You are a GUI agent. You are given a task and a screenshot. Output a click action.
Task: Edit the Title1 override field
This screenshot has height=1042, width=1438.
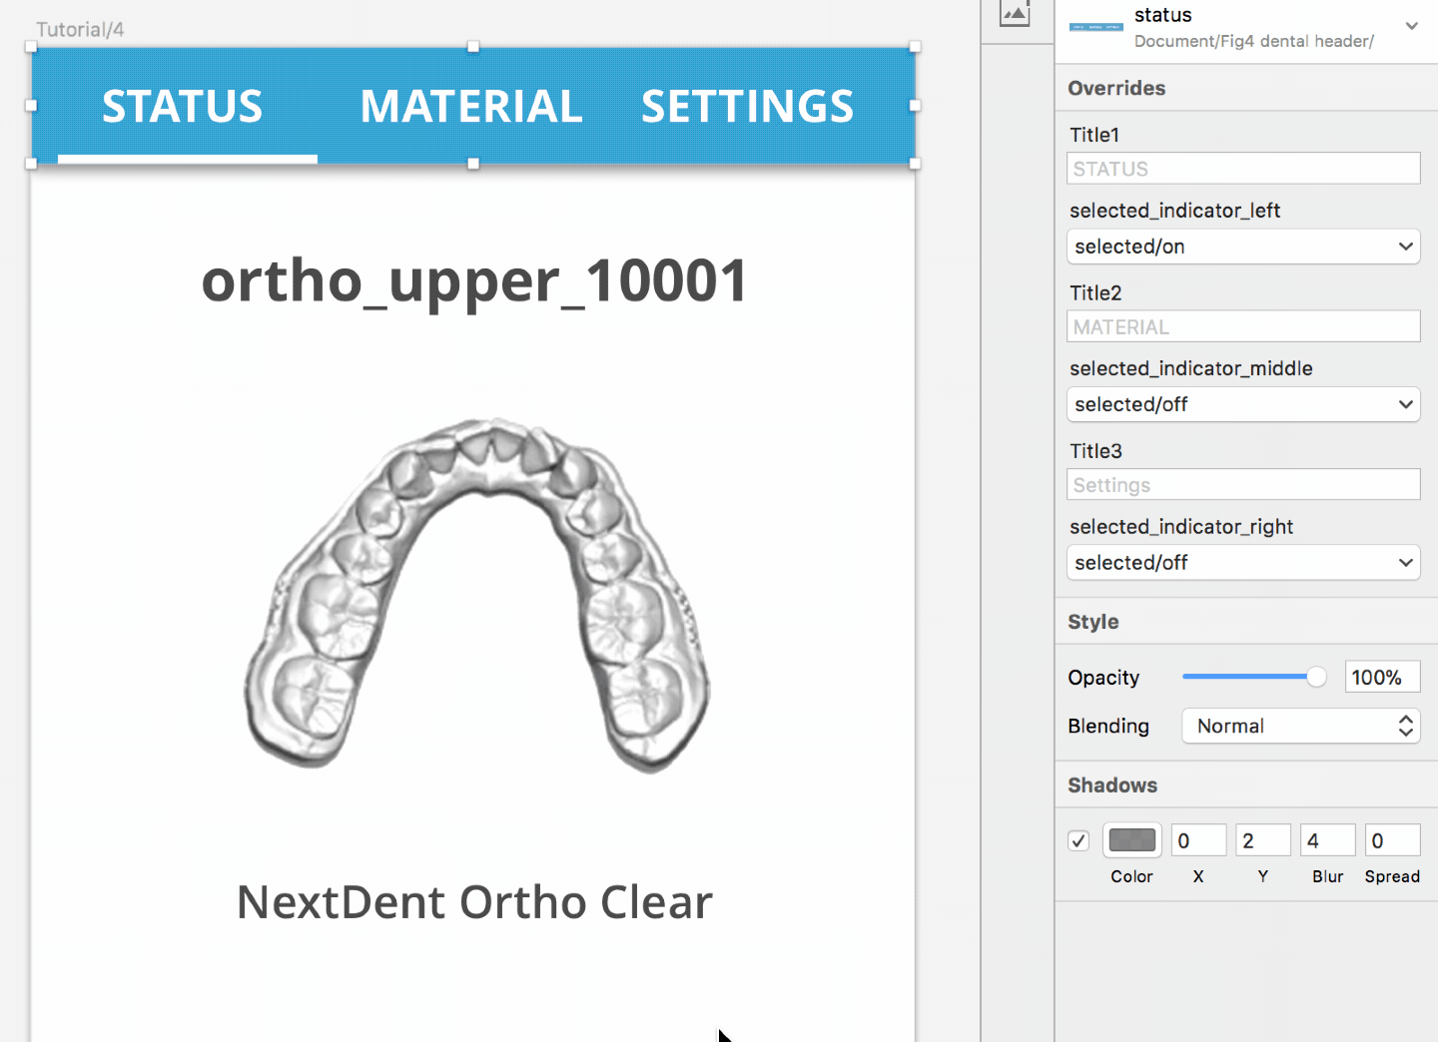(1243, 169)
